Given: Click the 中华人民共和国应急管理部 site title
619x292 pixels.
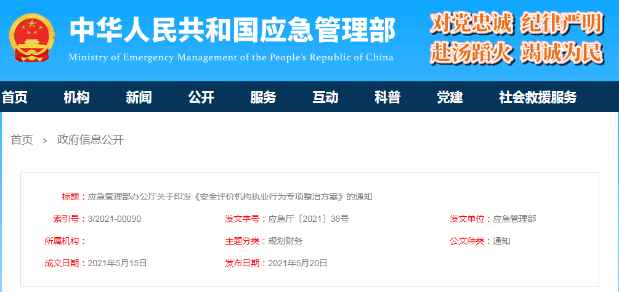Looking at the screenshot, I should click(232, 29).
